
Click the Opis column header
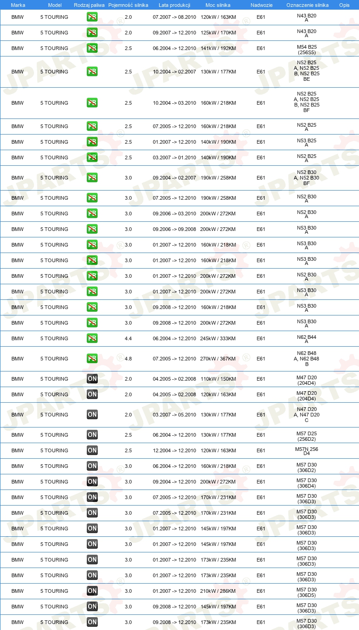tap(344, 5)
